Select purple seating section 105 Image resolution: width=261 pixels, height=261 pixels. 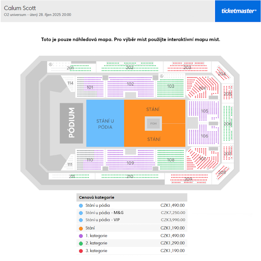tap(204, 111)
